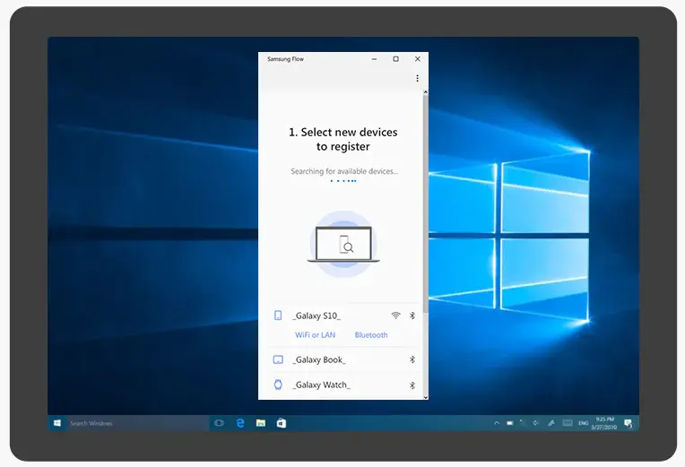
Task: Click the Bluetooth icon on Galaxy S10 row
Action: pyautogui.click(x=412, y=316)
